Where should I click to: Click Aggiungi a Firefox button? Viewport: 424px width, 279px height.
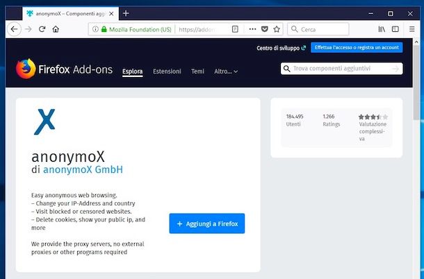pyautogui.click(x=207, y=223)
